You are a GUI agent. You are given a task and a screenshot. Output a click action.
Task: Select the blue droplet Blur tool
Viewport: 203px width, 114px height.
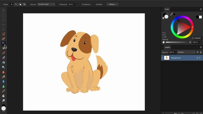[3, 82]
